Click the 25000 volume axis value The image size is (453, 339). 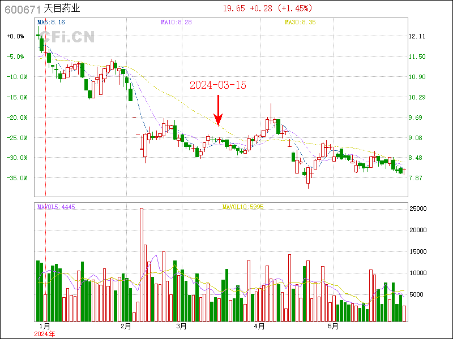coord(418,208)
